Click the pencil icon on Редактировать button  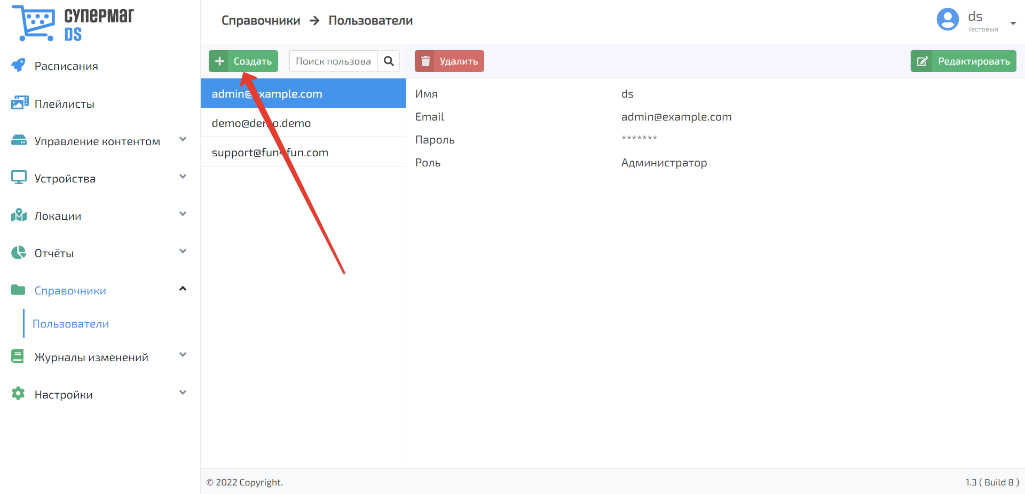922,61
